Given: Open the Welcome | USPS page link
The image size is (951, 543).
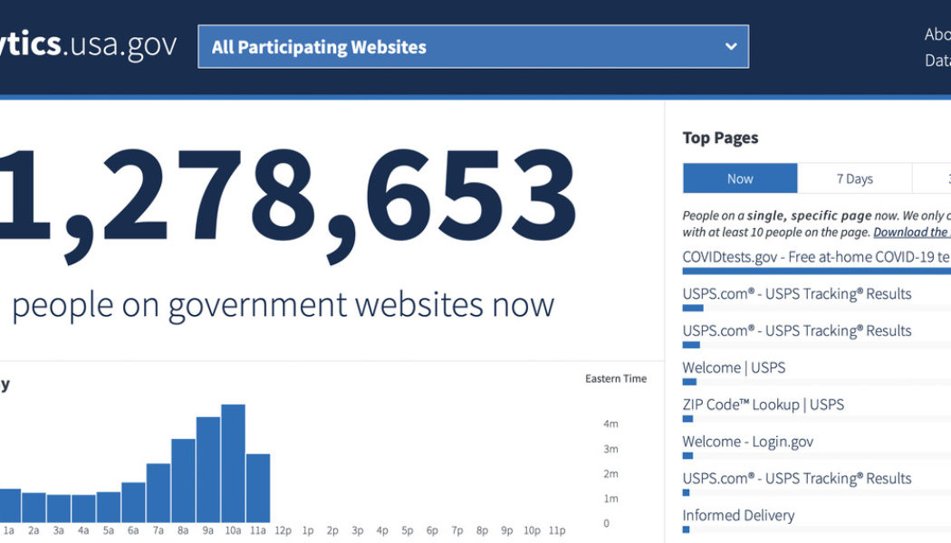Looking at the screenshot, I should coord(735,367).
